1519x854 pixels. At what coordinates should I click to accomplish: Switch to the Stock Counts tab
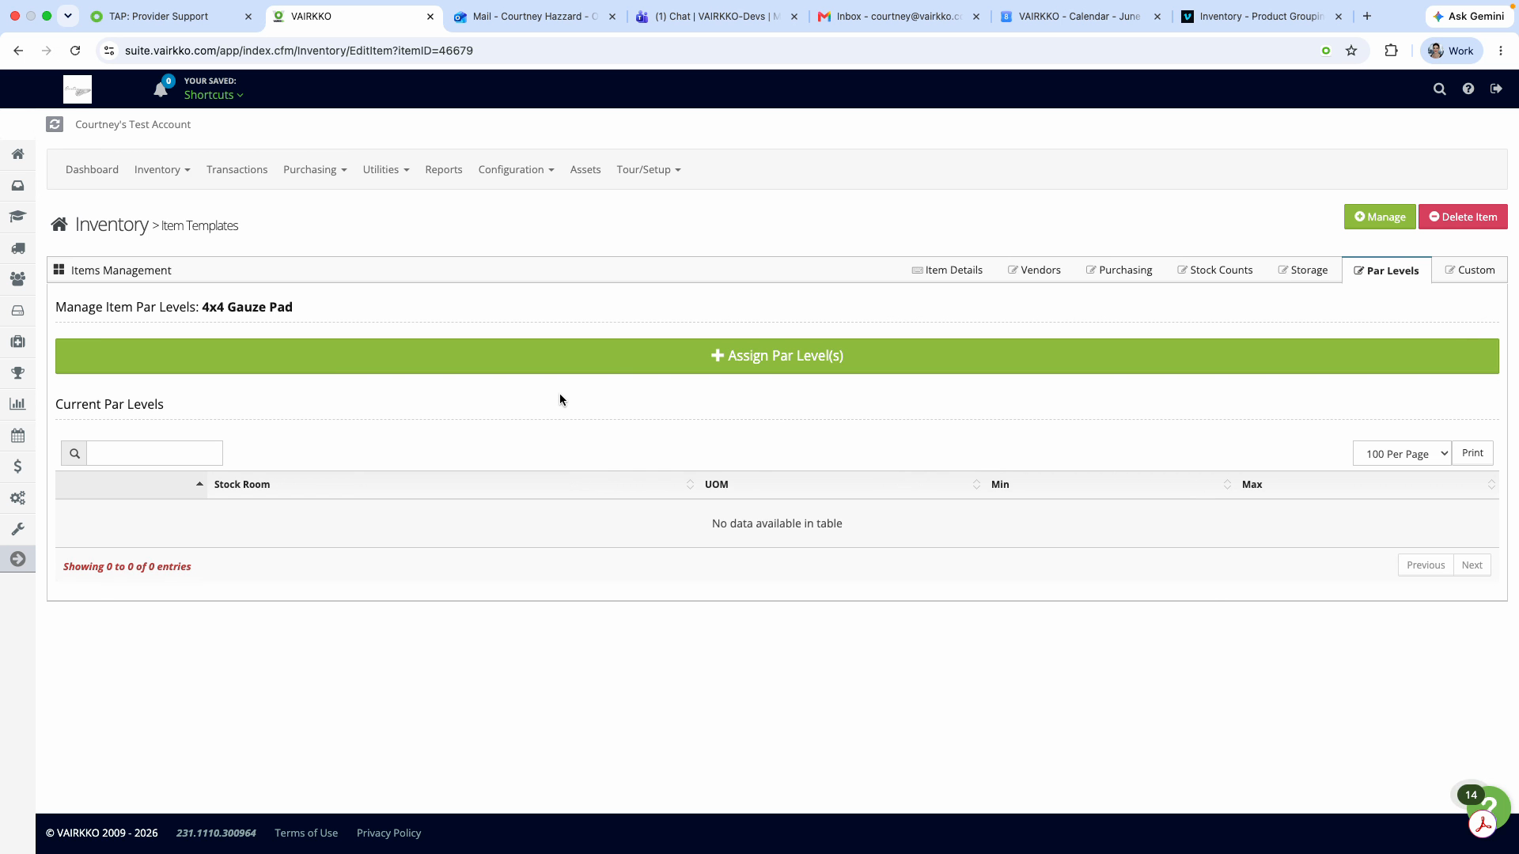1215,270
